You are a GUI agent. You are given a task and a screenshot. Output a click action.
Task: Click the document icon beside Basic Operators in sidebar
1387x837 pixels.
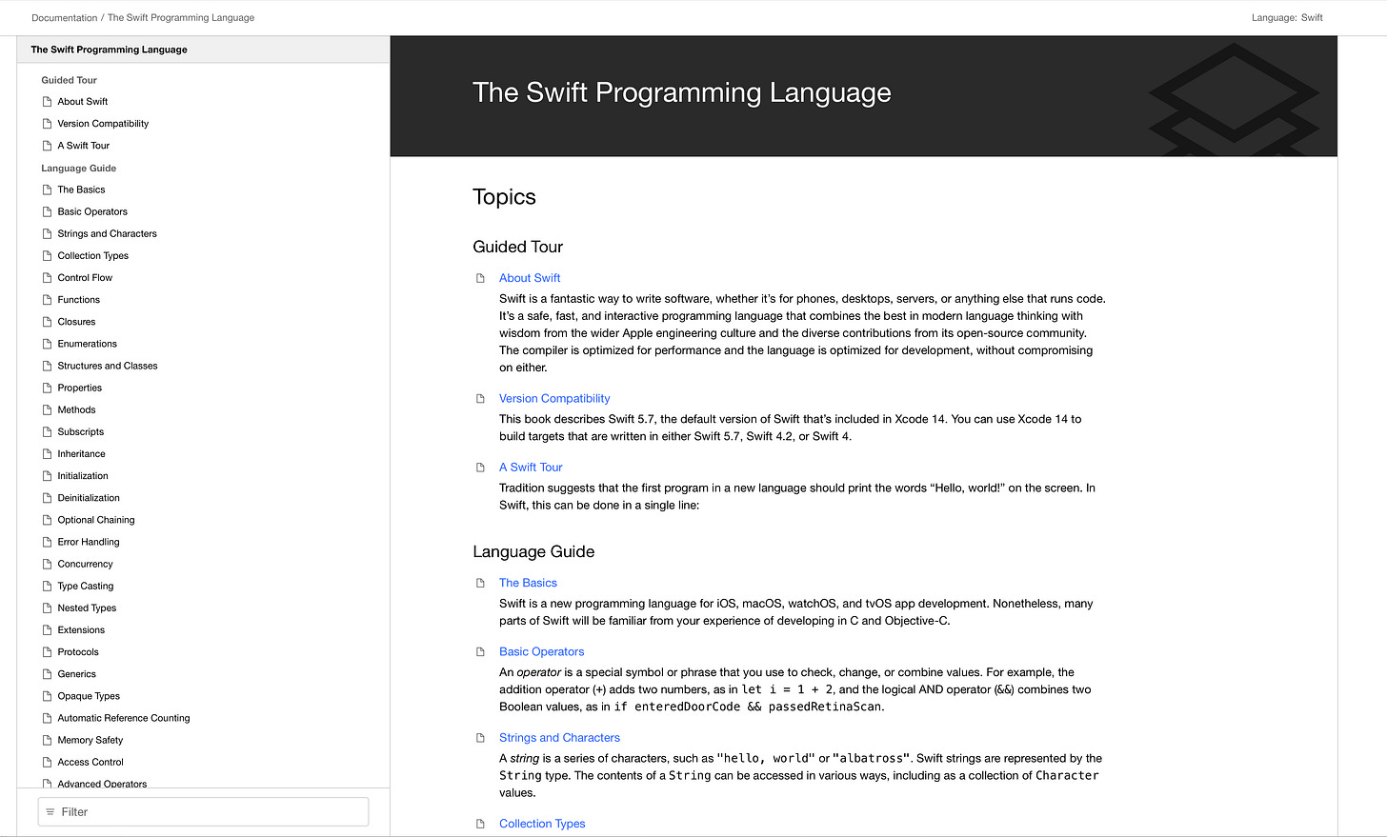[47, 211]
